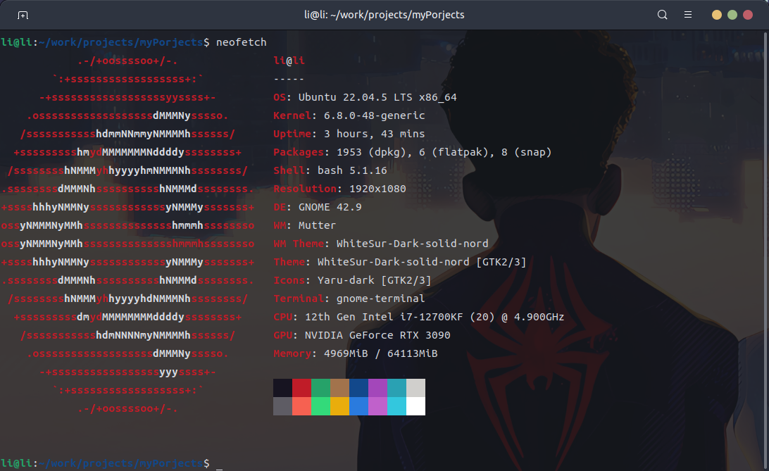Click the purple color swatch in top row
The image size is (769, 471).
[377, 388]
